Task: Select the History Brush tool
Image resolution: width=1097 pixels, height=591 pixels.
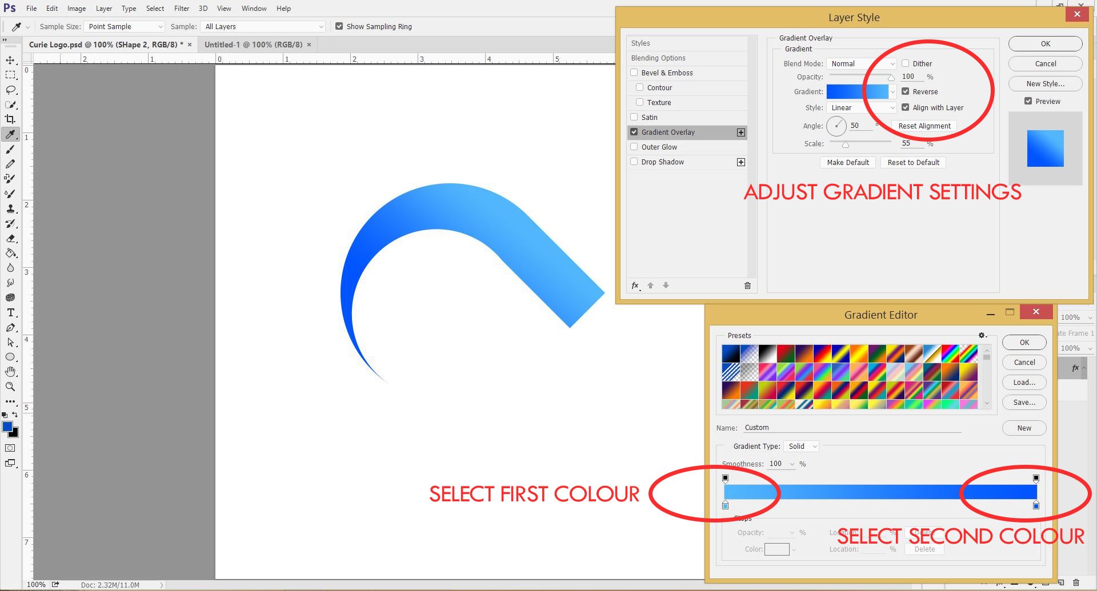Action: 10,223
